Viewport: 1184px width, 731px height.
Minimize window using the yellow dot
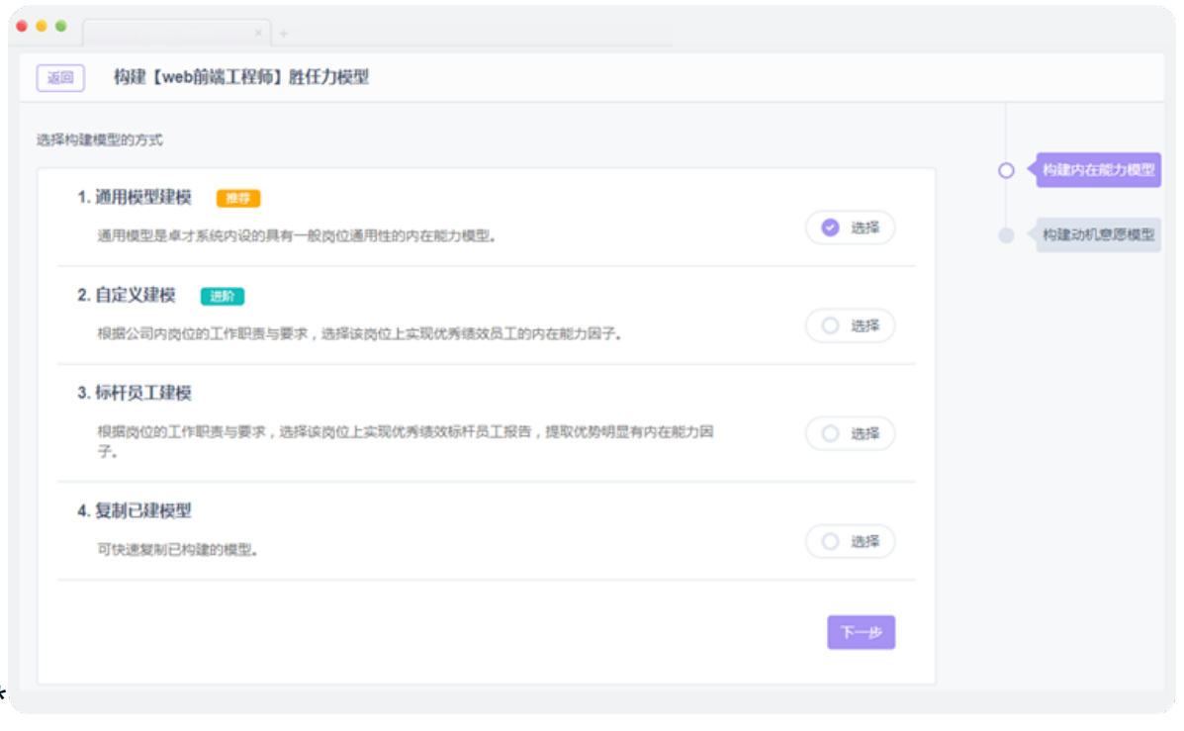click(x=42, y=27)
